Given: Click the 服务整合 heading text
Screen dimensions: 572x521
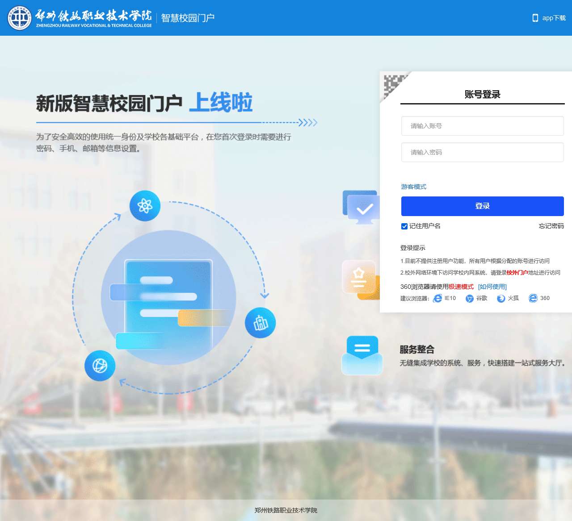Looking at the screenshot, I should click(x=417, y=350).
